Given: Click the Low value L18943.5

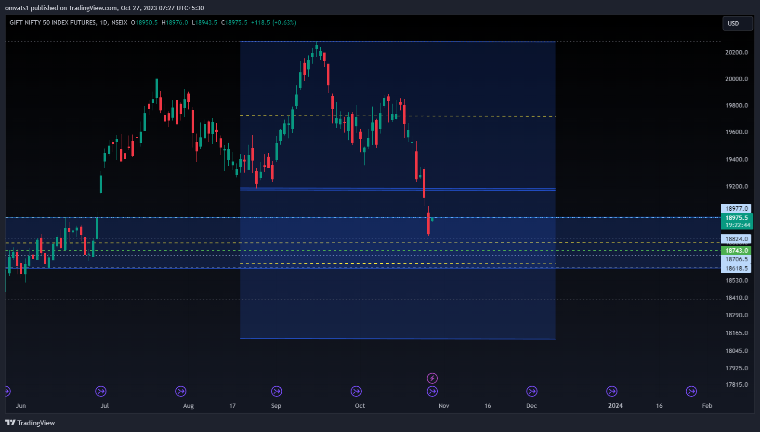Looking at the screenshot, I should pyautogui.click(x=205, y=23).
